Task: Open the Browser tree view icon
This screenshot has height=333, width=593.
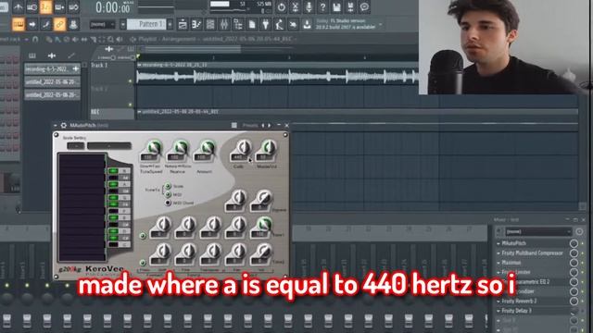Action: point(238,25)
